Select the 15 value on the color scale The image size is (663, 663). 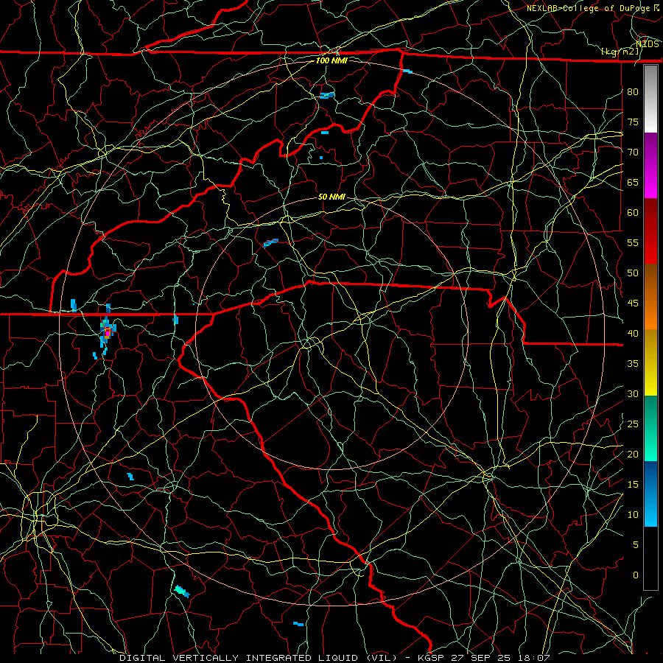tap(633, 484)
